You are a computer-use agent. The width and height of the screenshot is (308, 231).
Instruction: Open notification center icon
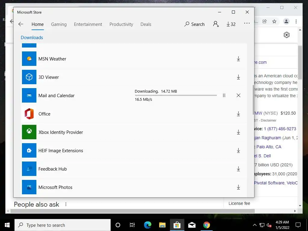[298, 225]
